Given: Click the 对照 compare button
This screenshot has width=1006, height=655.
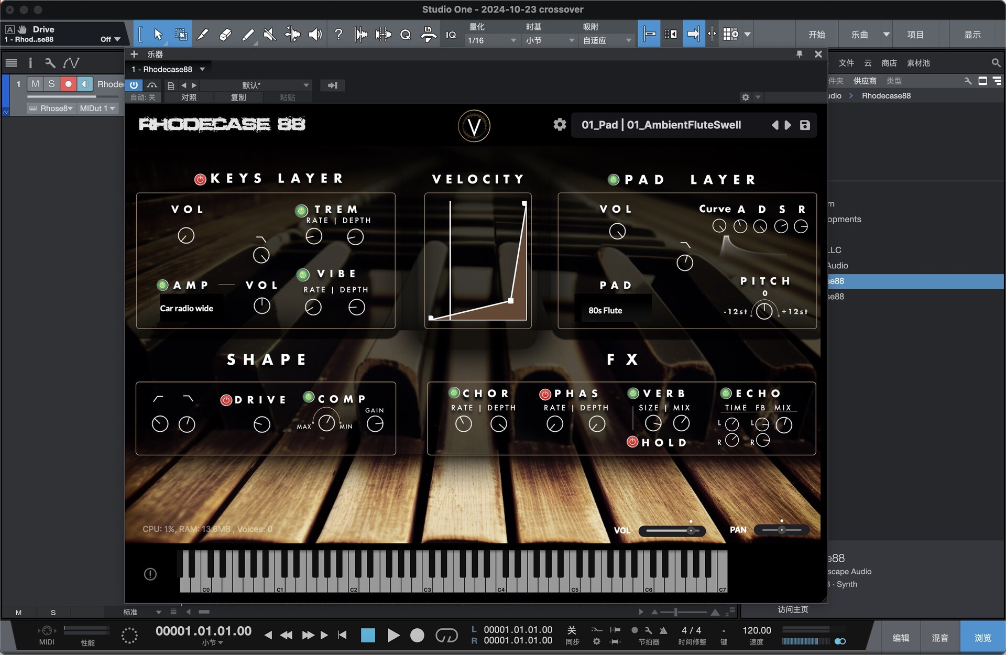Looking at the screenshot, I should (x=189, y=97).
